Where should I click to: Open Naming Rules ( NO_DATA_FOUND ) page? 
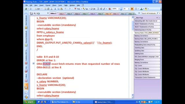(x=147, y=39)
